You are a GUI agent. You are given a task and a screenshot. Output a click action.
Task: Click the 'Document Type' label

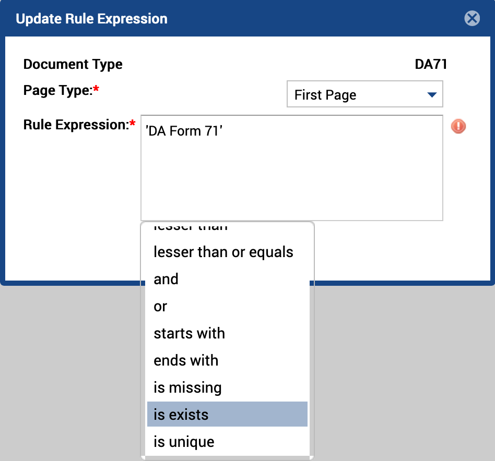[x=73, y=64]
